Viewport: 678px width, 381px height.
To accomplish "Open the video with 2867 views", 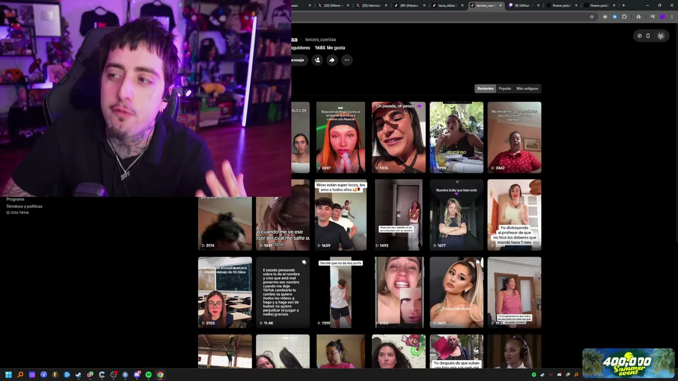I will pos(514,137).
